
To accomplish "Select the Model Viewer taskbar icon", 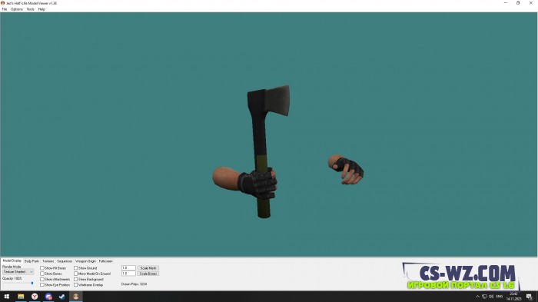I will click(x=76, y=297).
